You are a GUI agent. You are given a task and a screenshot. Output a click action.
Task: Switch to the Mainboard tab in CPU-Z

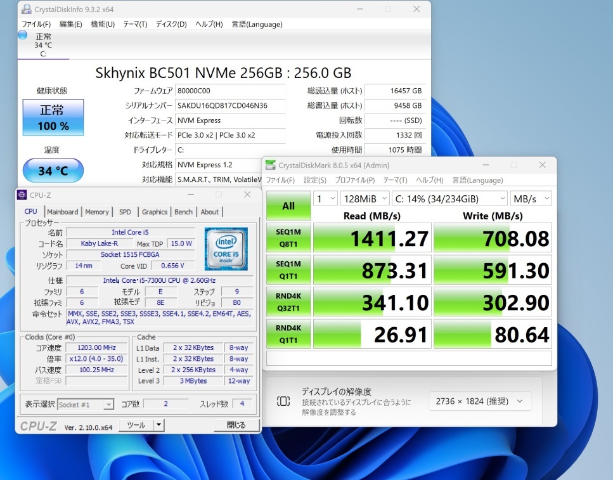63,212
